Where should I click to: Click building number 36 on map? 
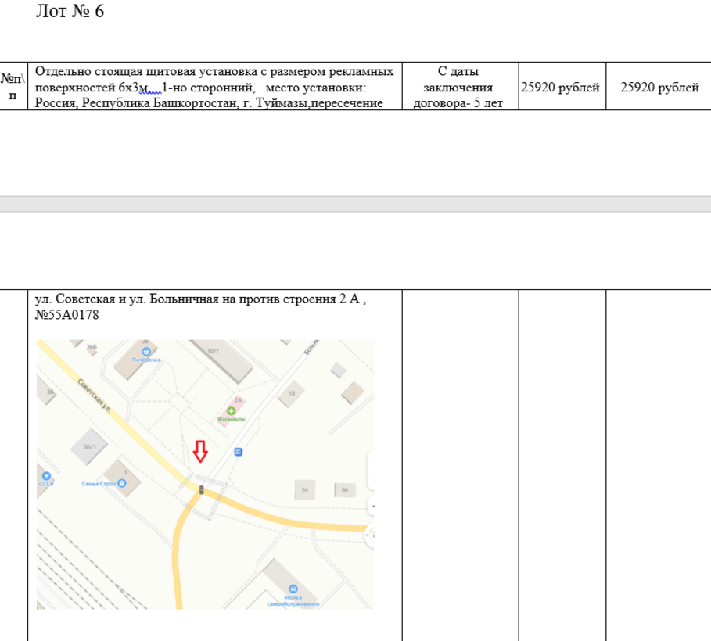tap(343, 490)
